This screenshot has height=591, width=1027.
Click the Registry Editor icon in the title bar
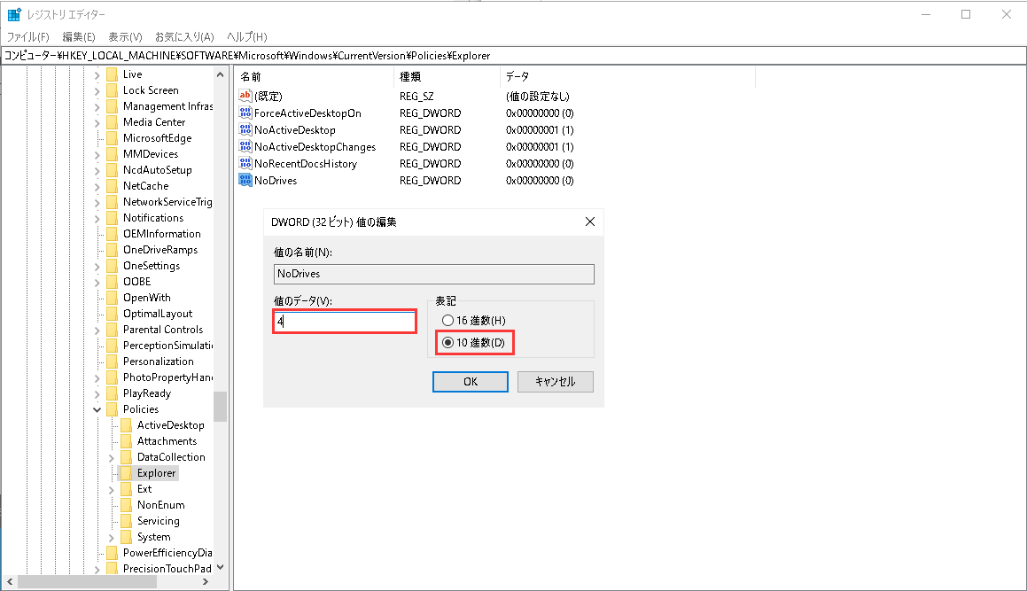click(x=12, y=13)
